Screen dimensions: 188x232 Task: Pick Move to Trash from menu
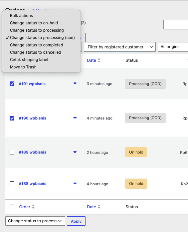tap(23, 67)
